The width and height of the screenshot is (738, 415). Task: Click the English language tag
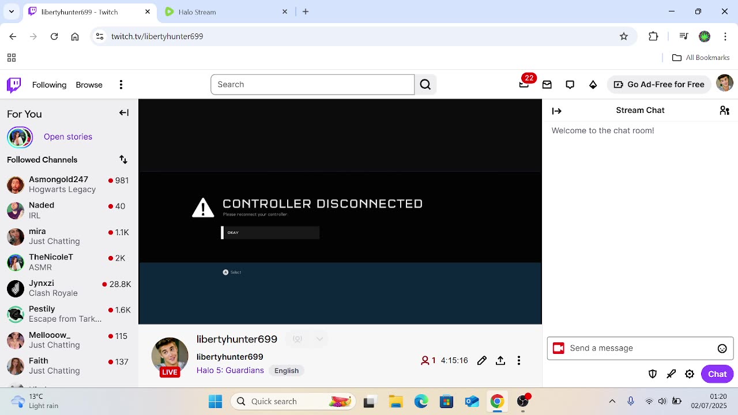click(287, 371)
